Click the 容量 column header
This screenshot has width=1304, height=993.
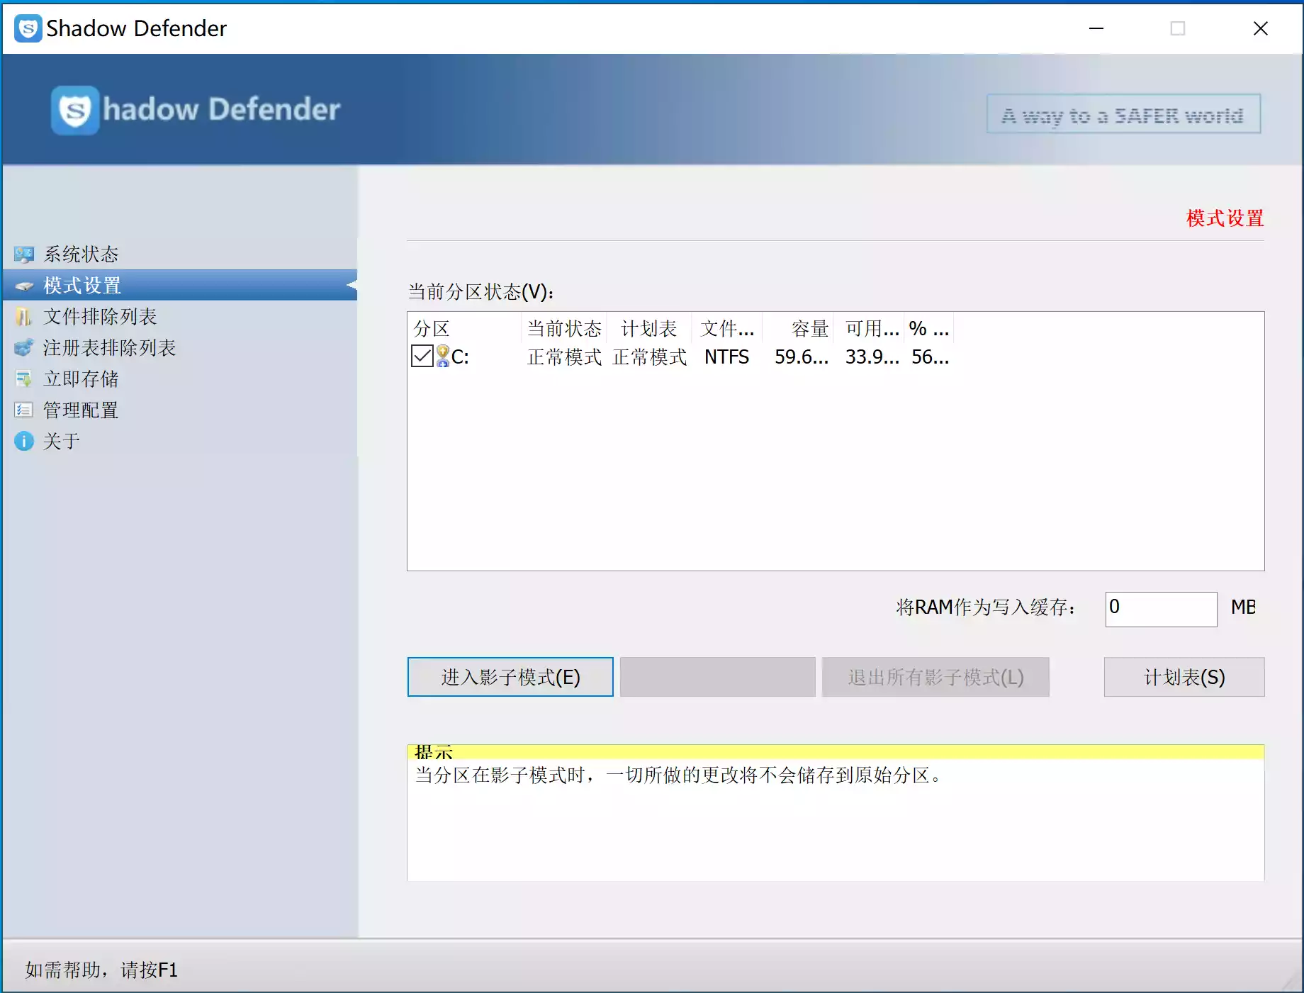pos(798,328)
